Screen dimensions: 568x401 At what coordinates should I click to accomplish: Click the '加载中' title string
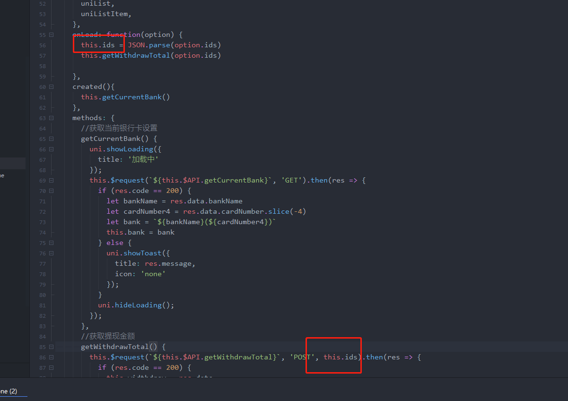[143, 159]
